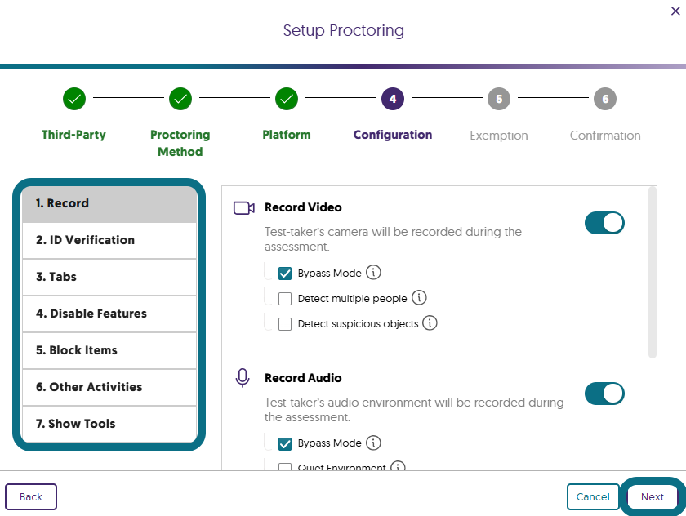Uncheck Bypass Mode under Record Audio
Screen dimensions: 686x516
point(285,444)
